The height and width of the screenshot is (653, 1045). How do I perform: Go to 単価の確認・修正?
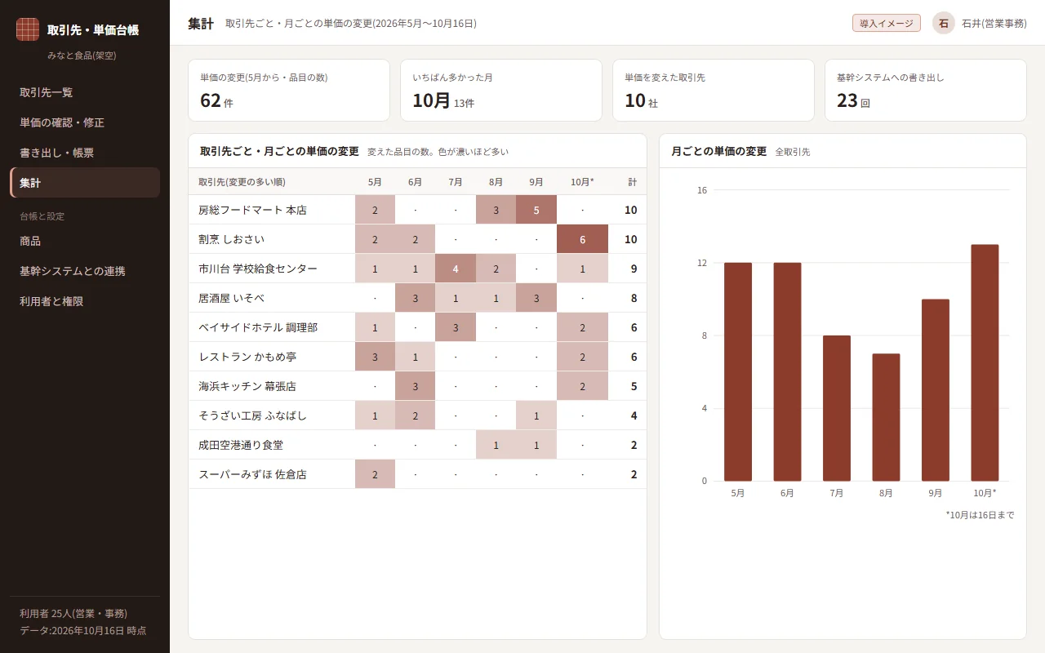coord(85,122)
